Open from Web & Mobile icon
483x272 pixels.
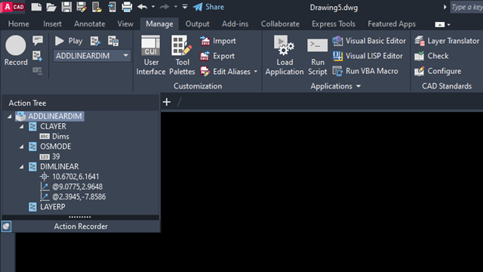pos(97,7)
